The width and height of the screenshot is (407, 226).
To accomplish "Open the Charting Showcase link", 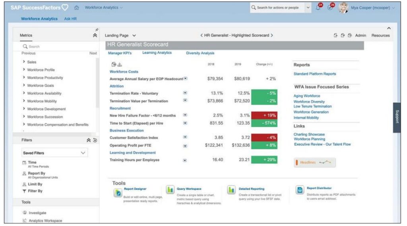I will coord(309,134).
